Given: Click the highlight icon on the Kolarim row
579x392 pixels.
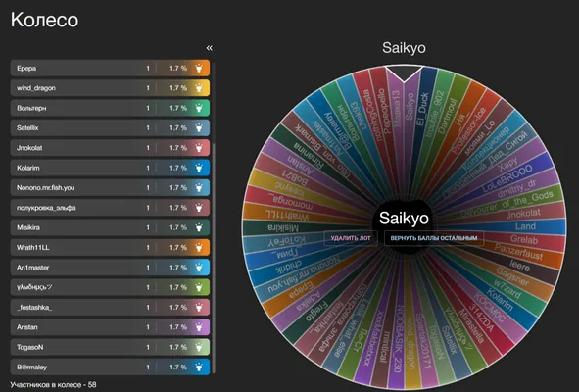Looking at the screenshot, I should pos(199,168).
